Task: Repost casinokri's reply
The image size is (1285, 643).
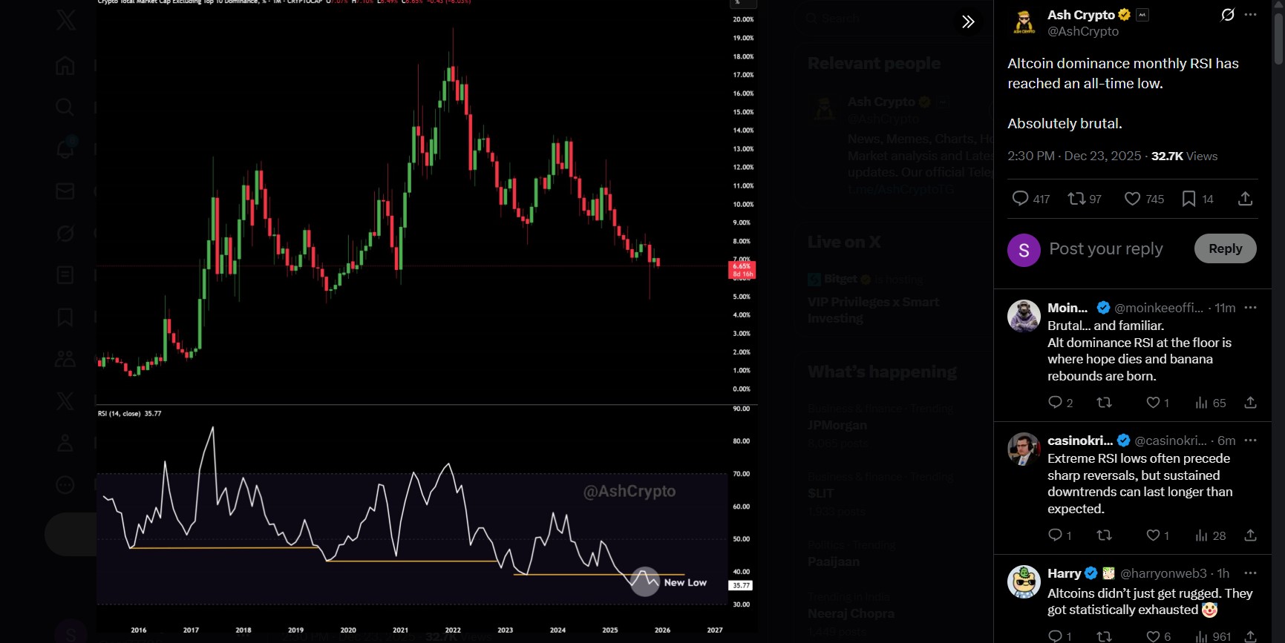Action: click(x=1105, y=535)
